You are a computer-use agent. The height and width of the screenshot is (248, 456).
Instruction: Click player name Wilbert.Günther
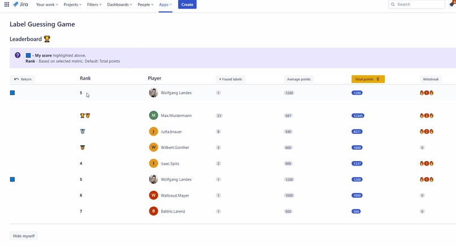coord(175,147)
